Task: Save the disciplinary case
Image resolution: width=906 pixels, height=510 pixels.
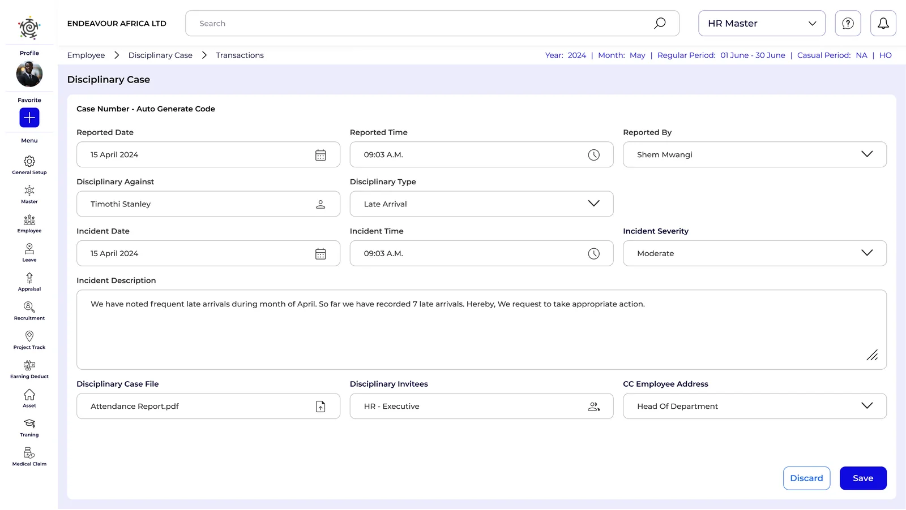Action: pyautogui.click(x=863, y=478)
